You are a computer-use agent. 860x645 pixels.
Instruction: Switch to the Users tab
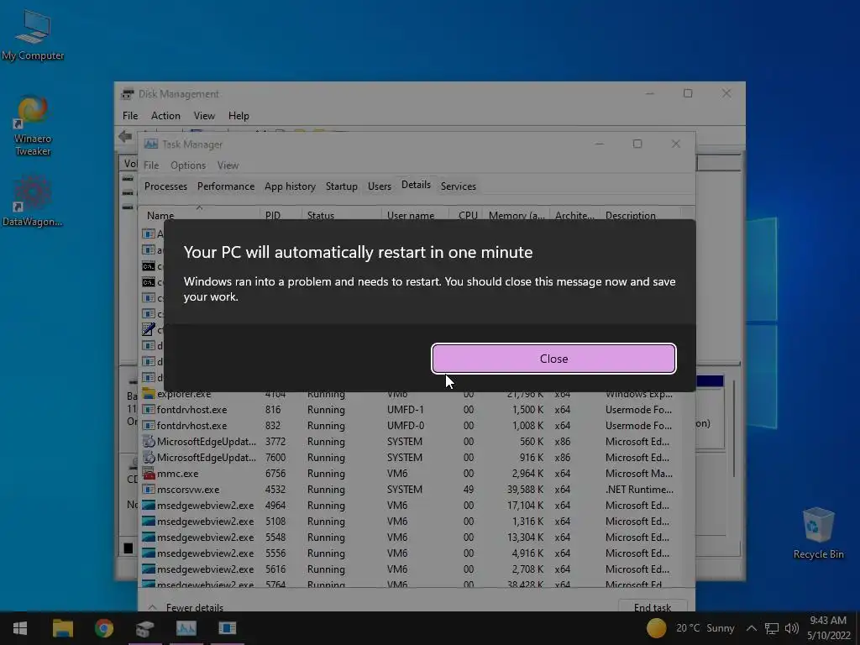point(380,186)
